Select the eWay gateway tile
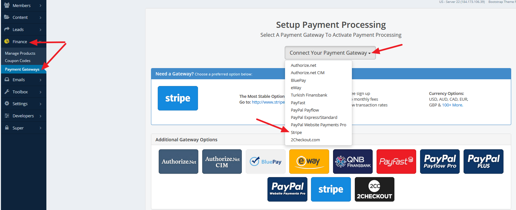 tap(309, 161)
